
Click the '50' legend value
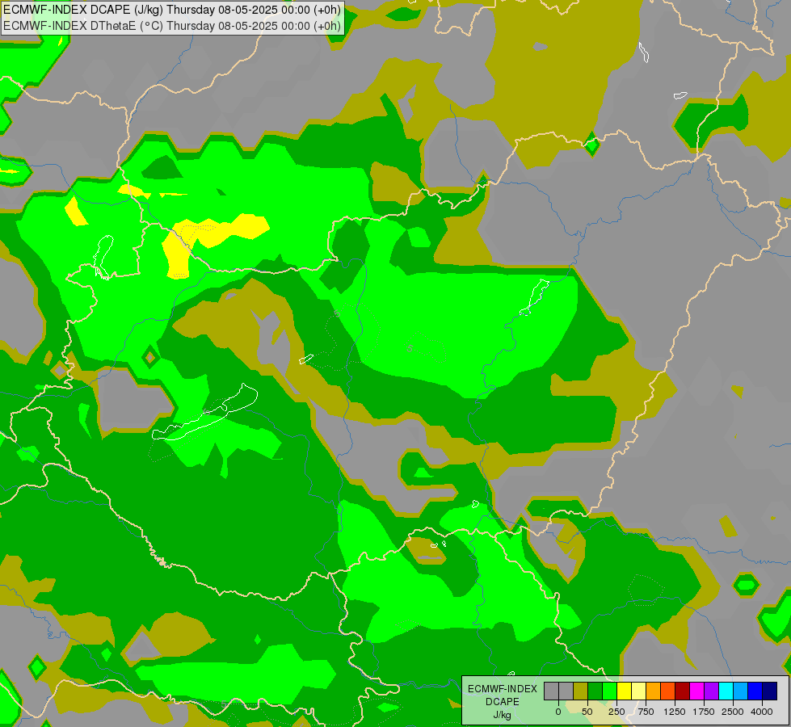[587, 712]
